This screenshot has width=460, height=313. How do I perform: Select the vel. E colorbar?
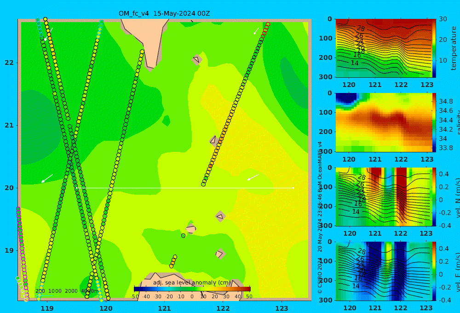(x=434, y=271)
